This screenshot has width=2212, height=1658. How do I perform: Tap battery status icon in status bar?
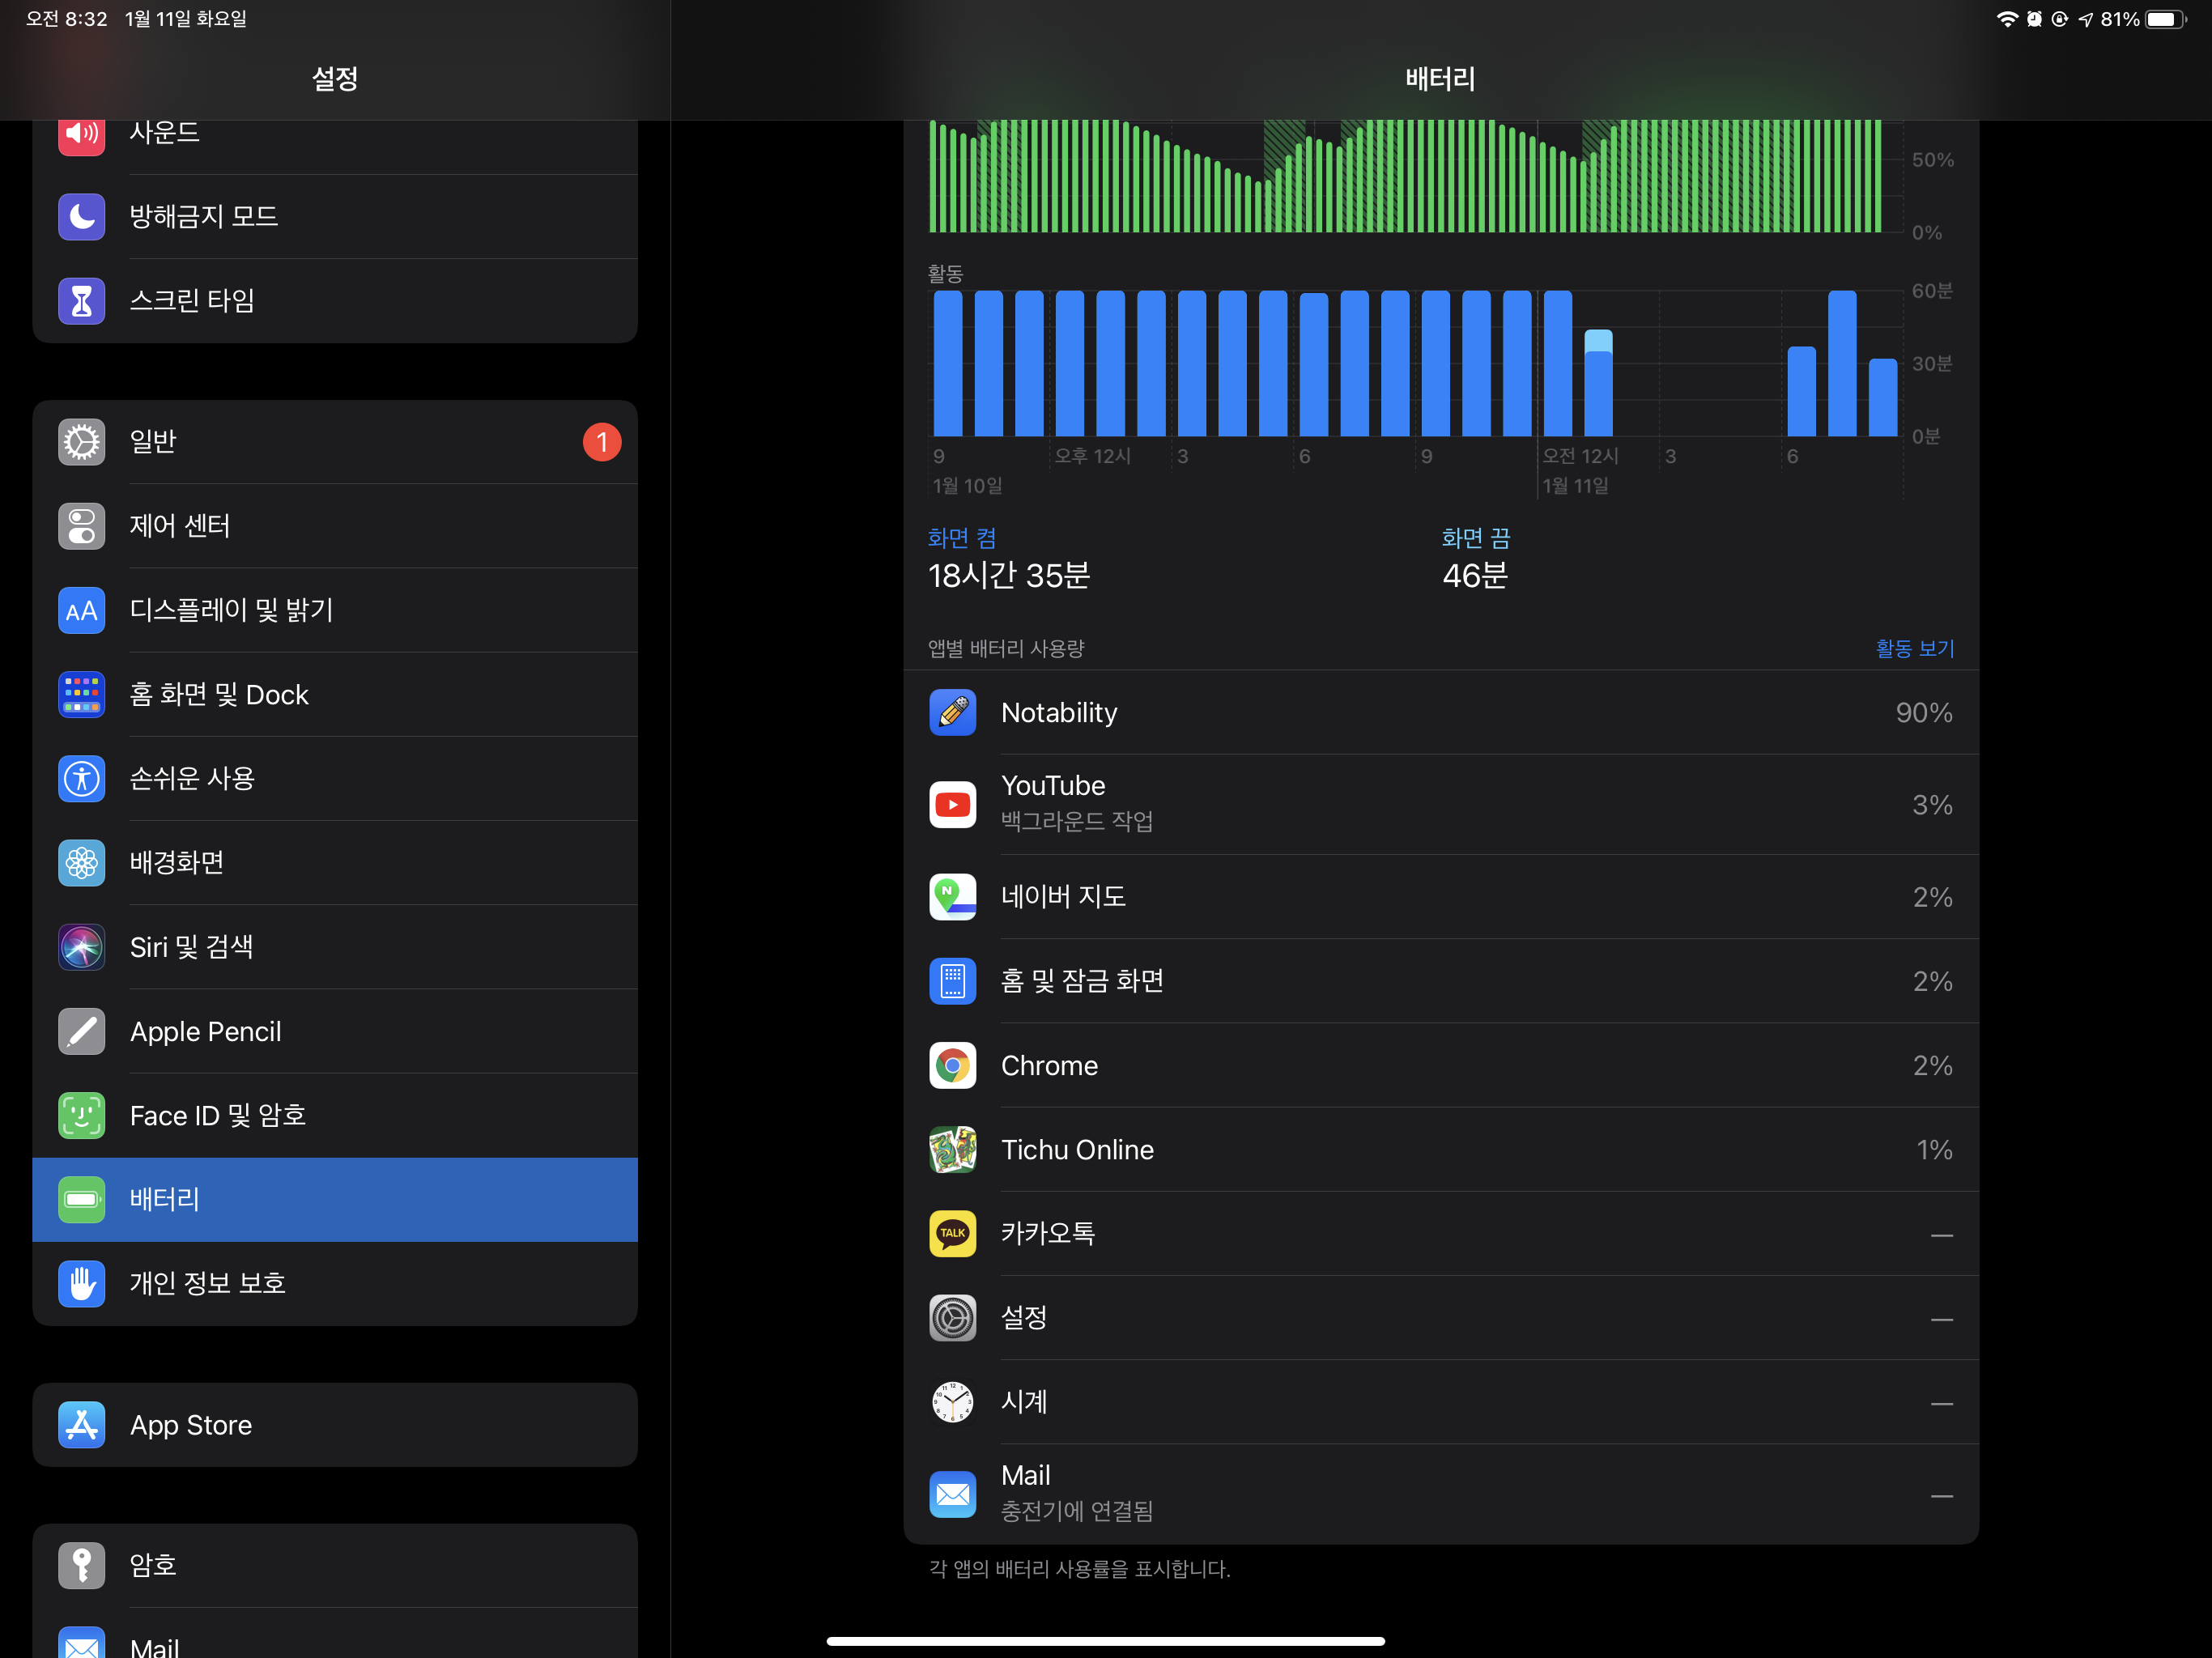tap(2165, 19)
